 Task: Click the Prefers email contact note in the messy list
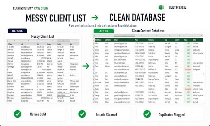point(74,81)
